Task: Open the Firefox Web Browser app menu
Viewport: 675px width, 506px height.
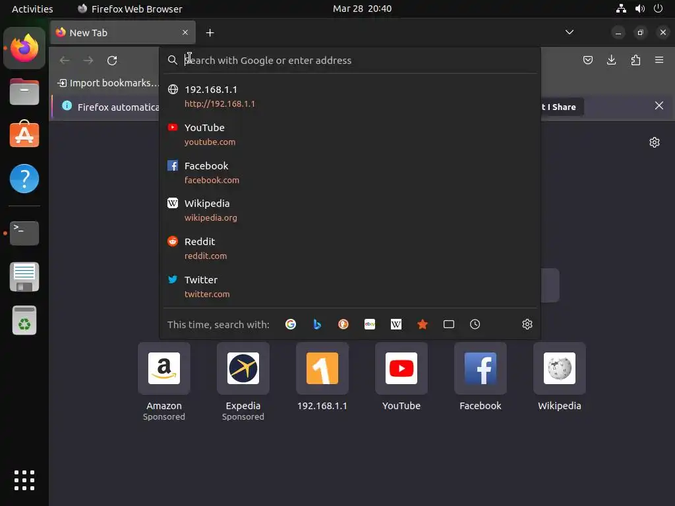Action: (x=130, y=9)
